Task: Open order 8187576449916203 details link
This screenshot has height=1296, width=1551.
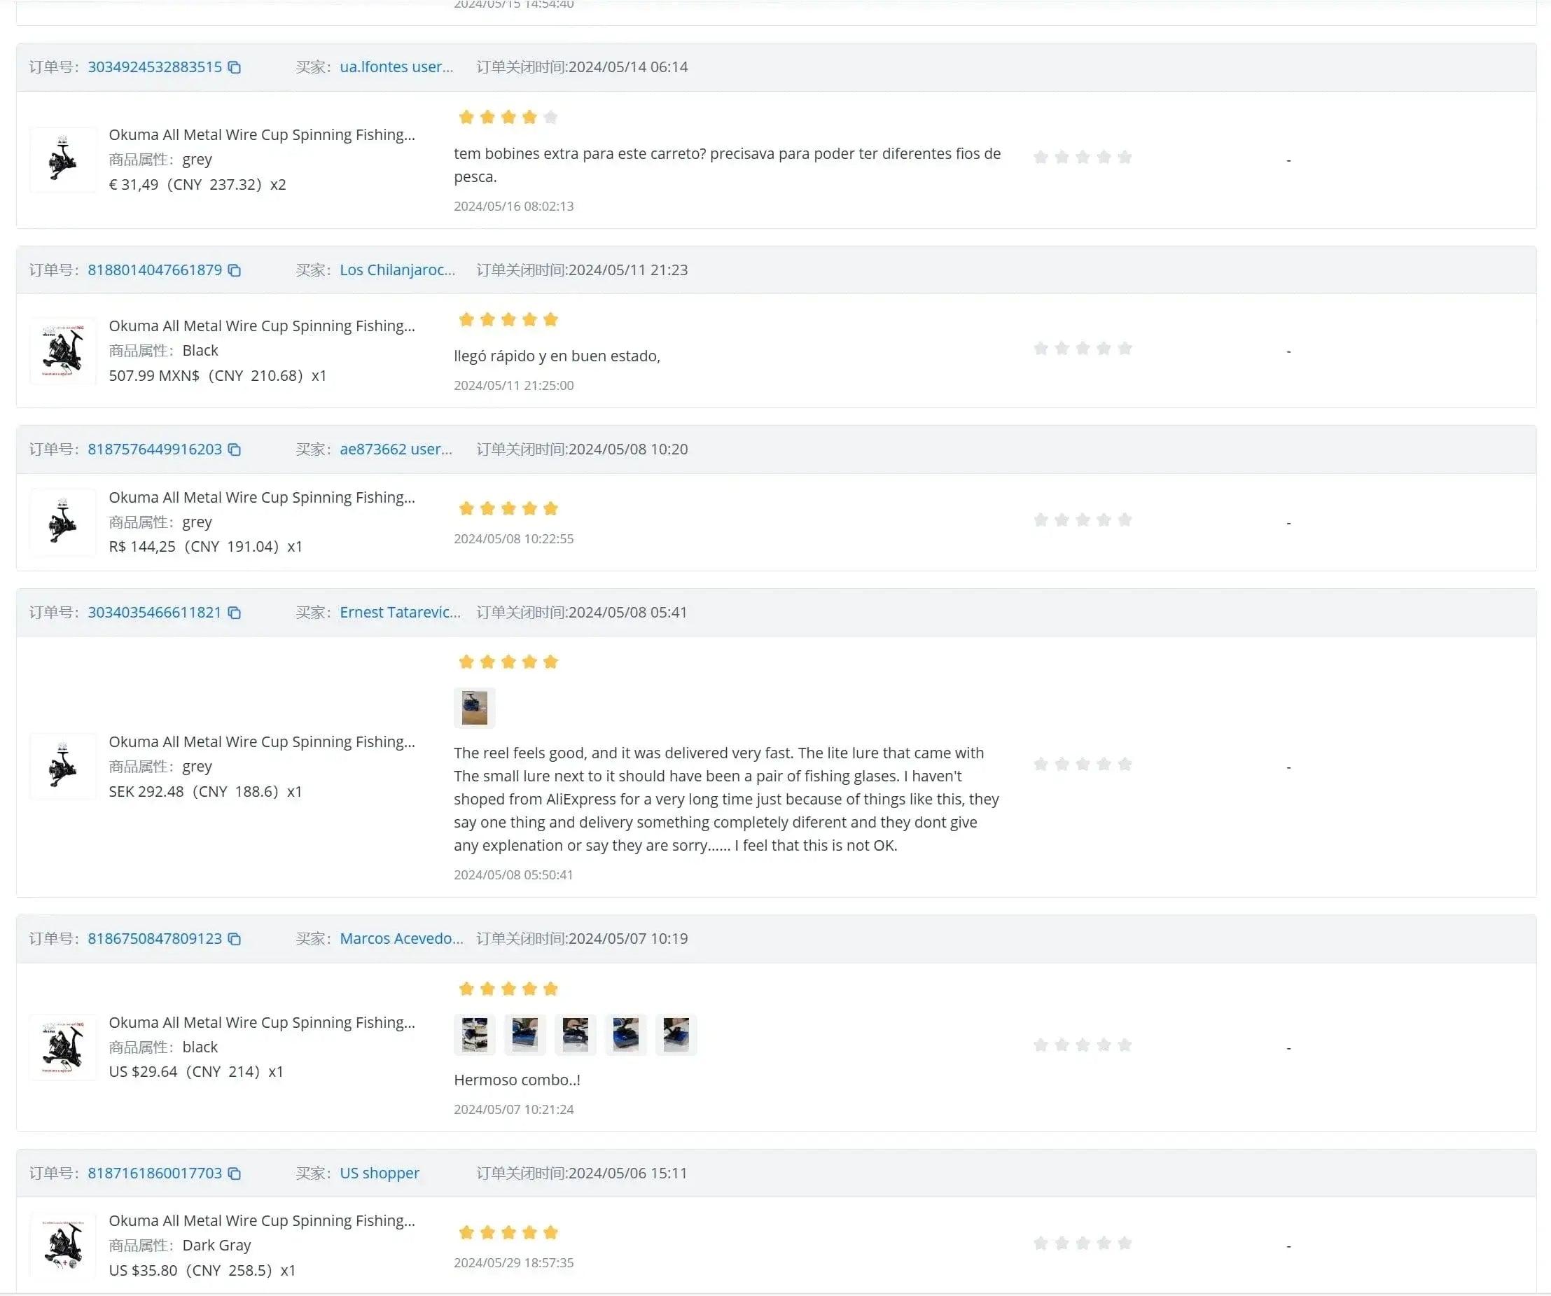Action: (154, 450)
